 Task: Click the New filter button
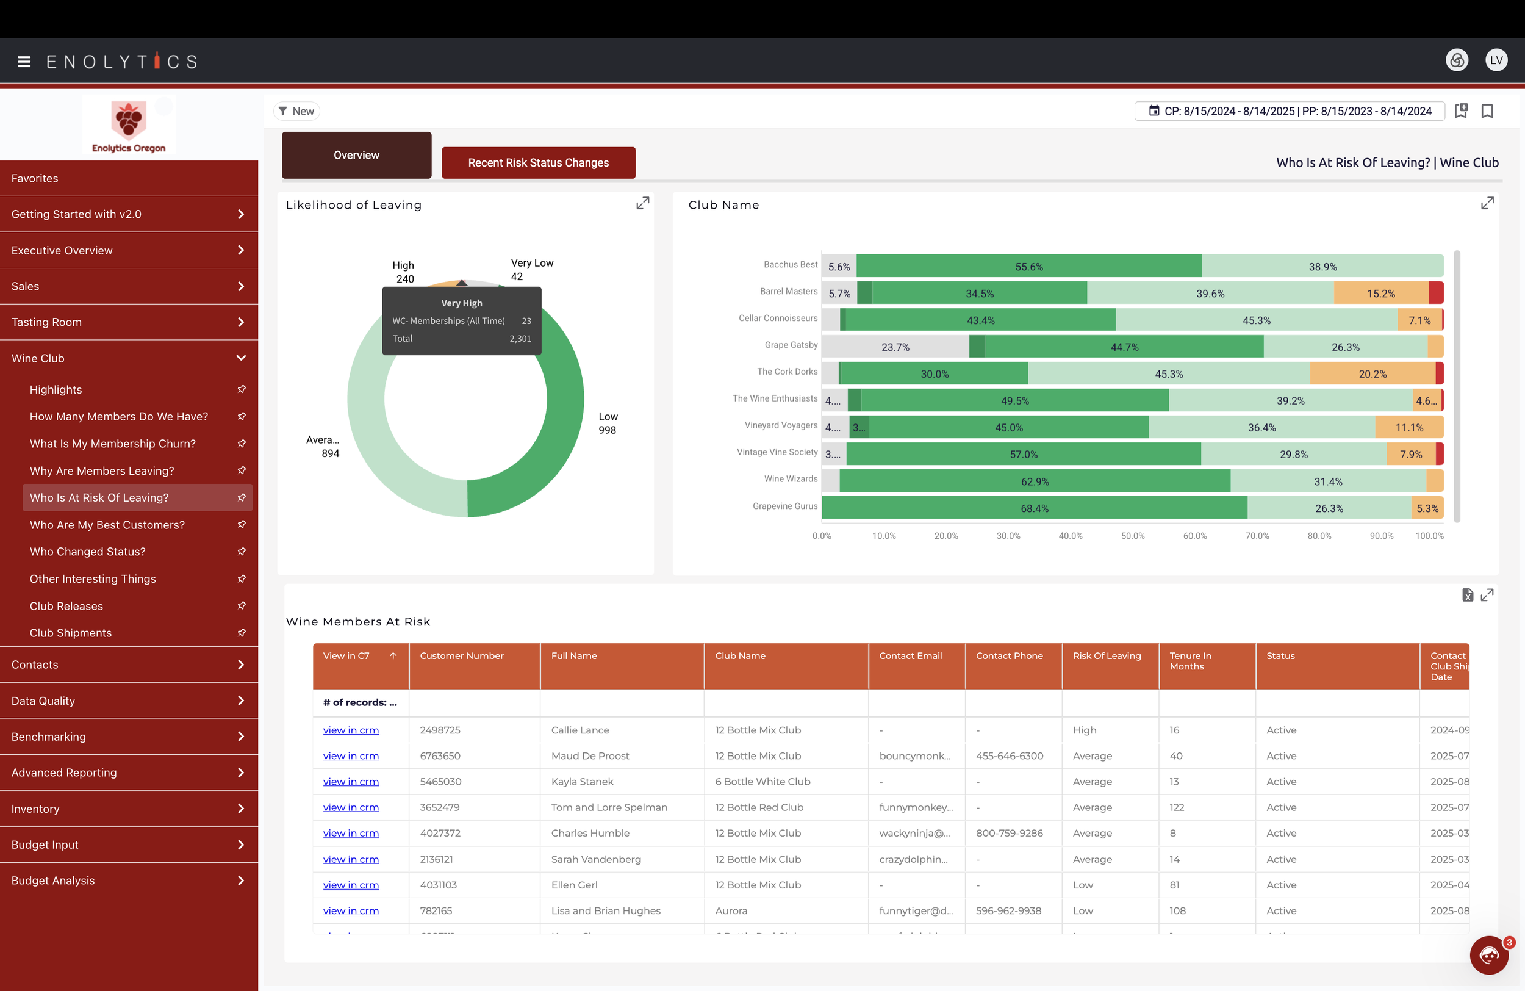[x=296, y=111]
